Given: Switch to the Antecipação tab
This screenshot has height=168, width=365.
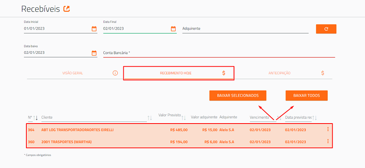Looking at the screenshot, I should coord(283,73).
